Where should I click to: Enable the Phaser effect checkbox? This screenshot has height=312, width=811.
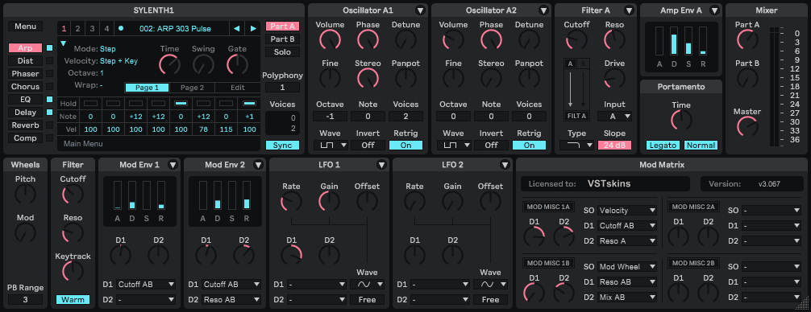click(x=50, y=74)
